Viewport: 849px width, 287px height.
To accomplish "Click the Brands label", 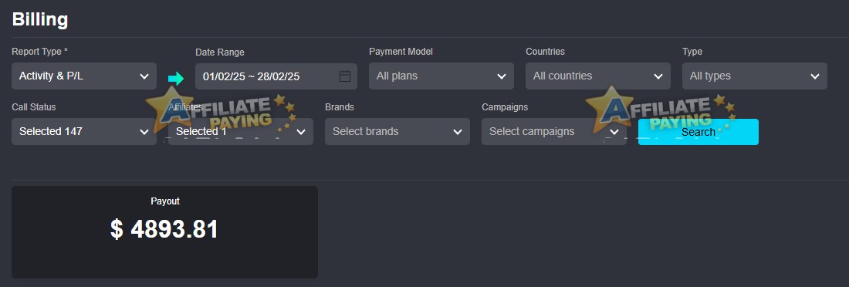I will 340,107.
